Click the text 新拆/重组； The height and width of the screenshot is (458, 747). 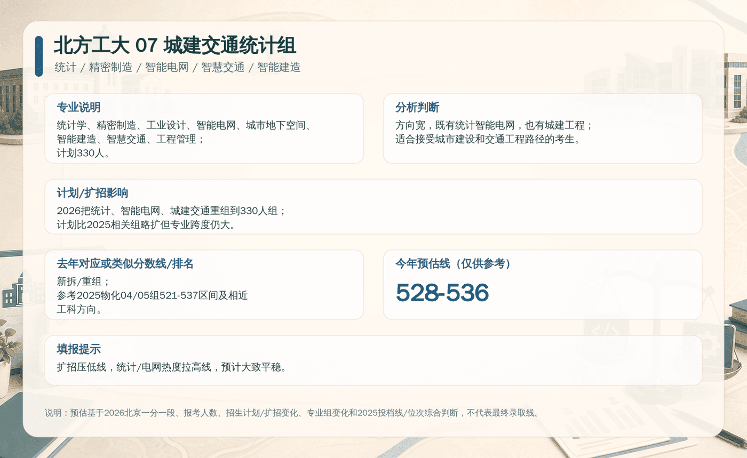[x=83, y=282]
